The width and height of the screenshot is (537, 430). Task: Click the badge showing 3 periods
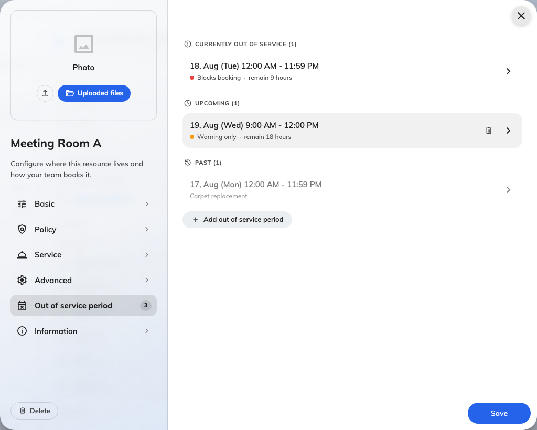tap(146, 305)
